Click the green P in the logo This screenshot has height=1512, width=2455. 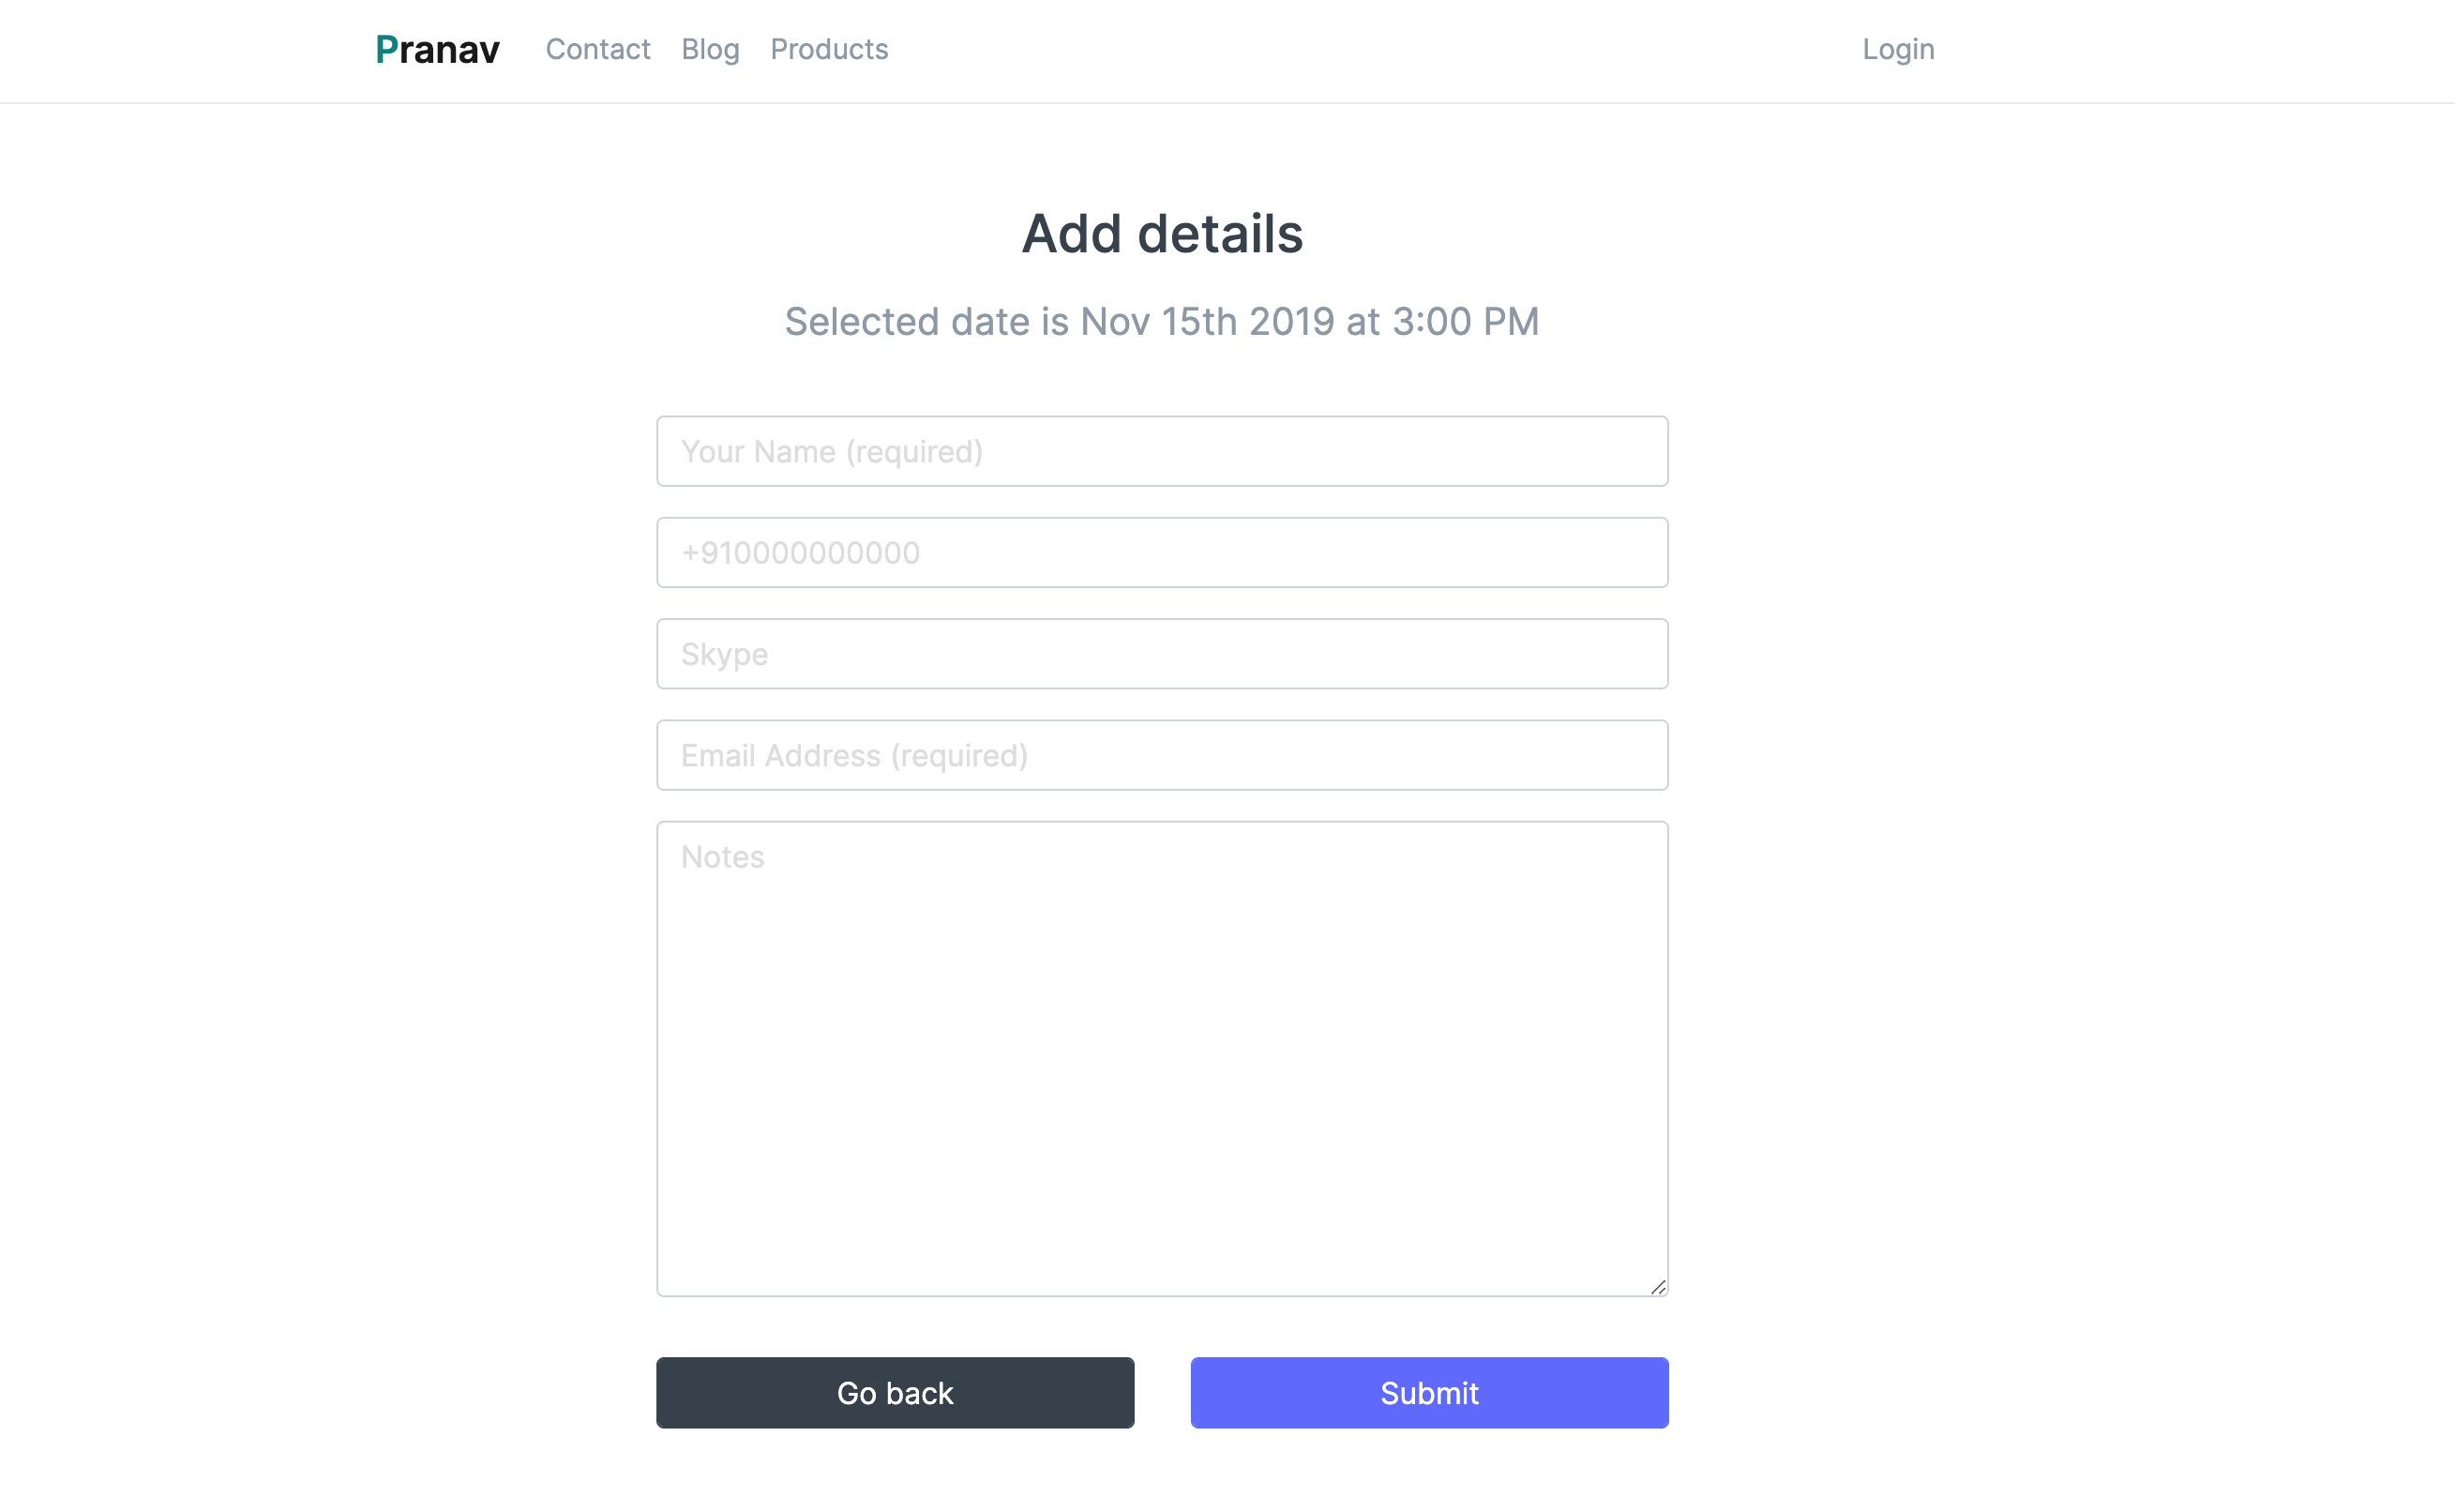tap(385, 49)
